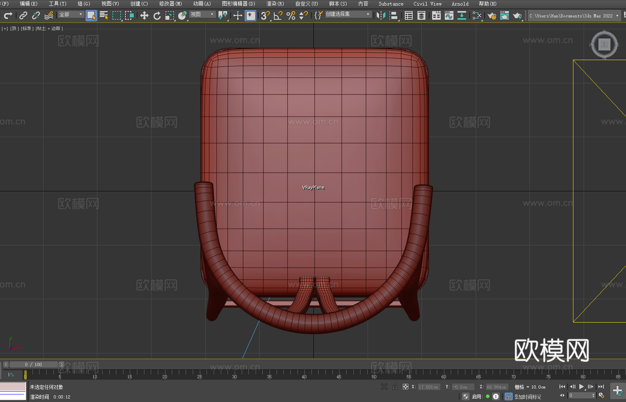Step time slider back with left arrow

point(6,364)
